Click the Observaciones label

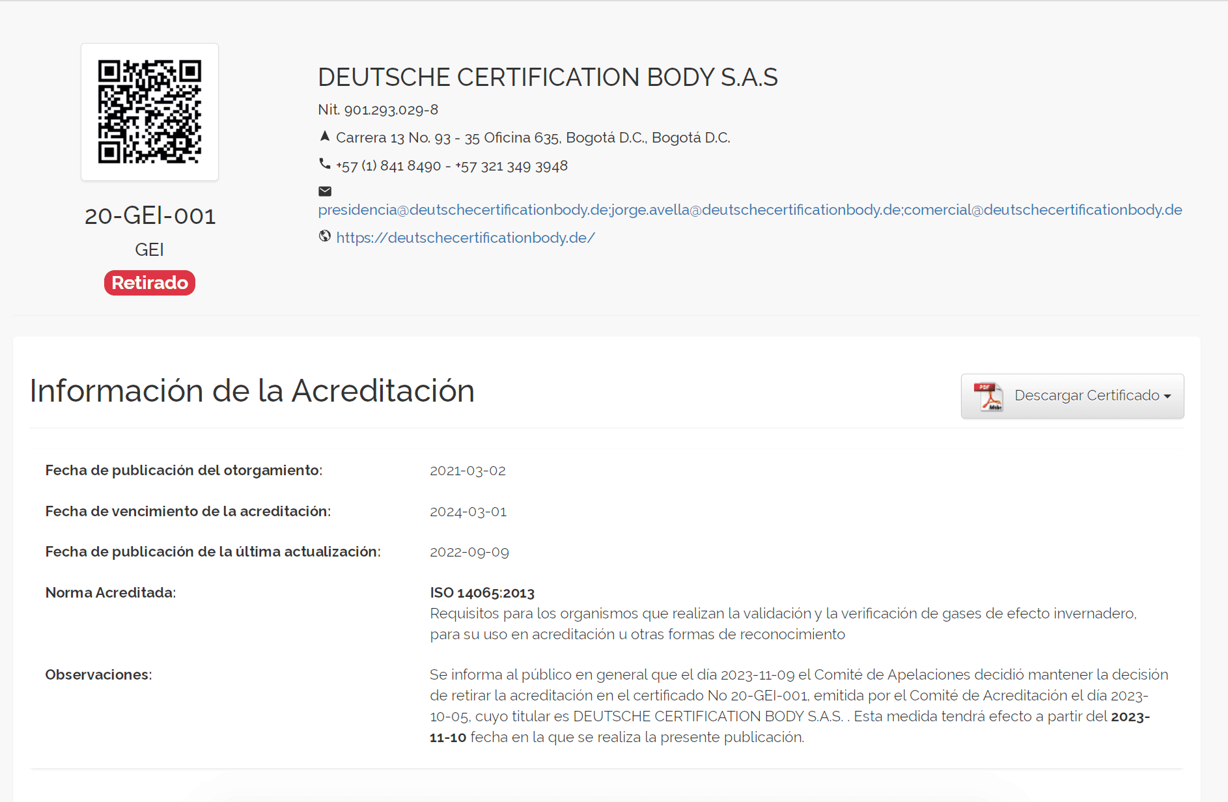click(98, 675)
